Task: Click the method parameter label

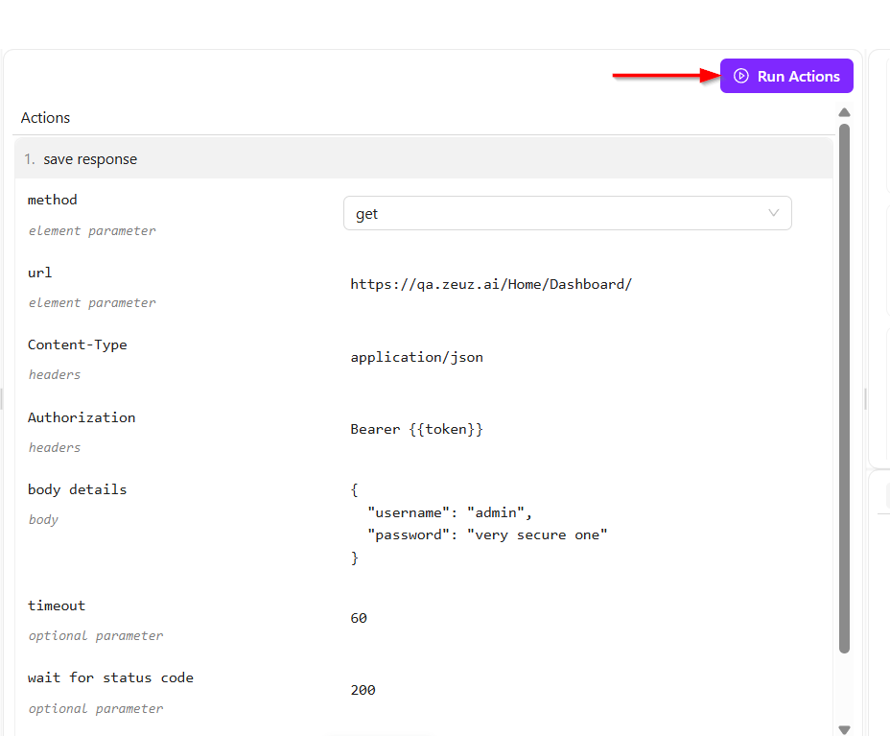Action: point(53,200)
